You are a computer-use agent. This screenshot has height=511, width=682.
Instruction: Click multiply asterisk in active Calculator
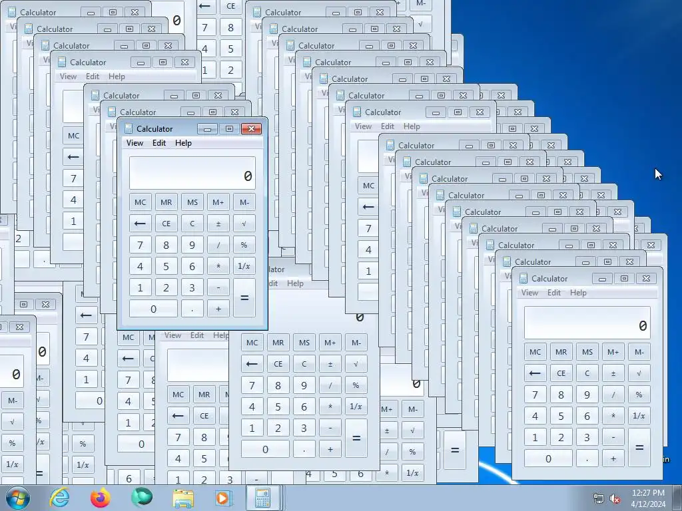(218, 266)
